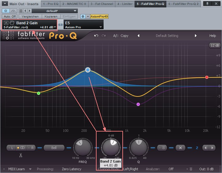
Task: Select previous band arrow
Action: [x=206, y=148]
